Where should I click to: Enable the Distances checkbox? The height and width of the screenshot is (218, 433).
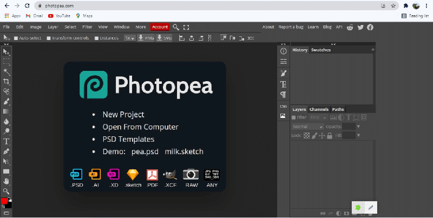coord(96,38)
